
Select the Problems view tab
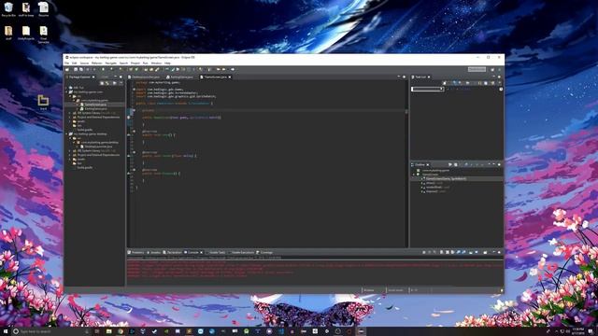click(136, 252)
